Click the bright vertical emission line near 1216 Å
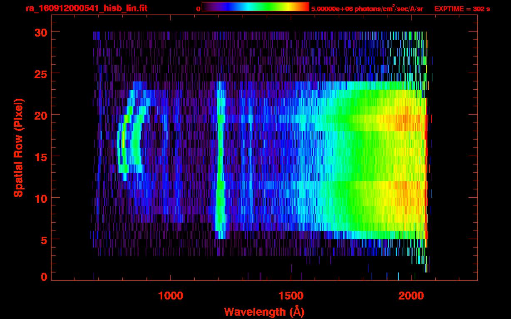 (220, 160)
